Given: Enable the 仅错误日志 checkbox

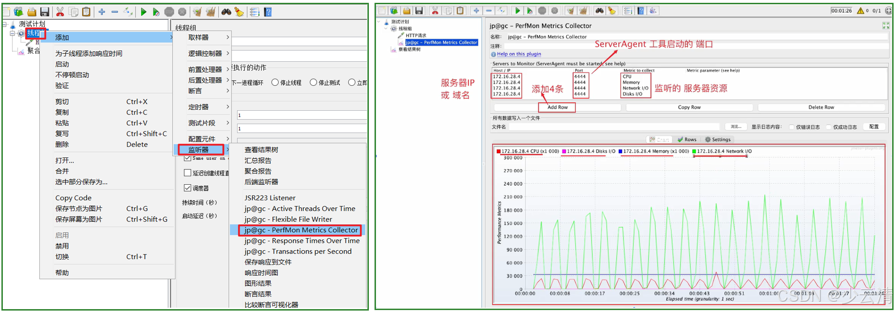Looking at the screenshot, I should tap(792, 127).
